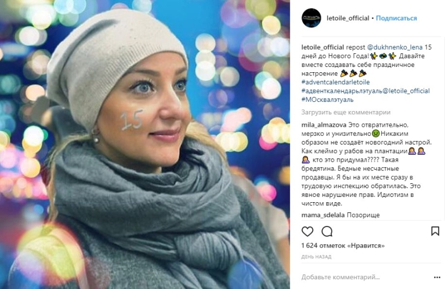
Task: Open the mila_almazova commenter profile
Action: 324,125
